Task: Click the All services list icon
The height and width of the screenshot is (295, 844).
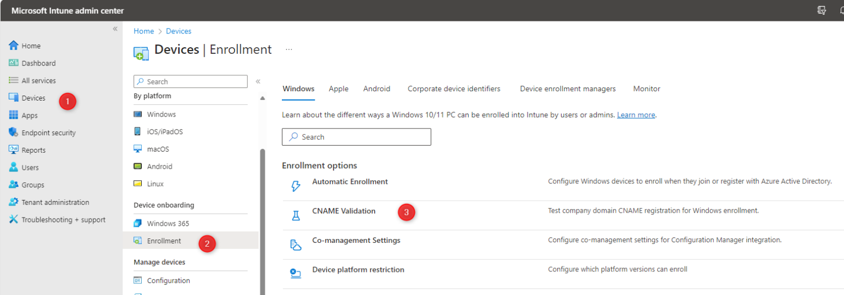Action: pyautogui.click(x=14, y=80)
